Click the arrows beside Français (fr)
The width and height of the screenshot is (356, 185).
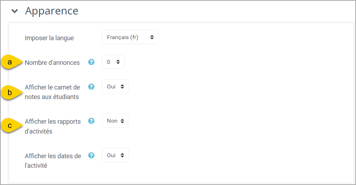pos(152,37)
